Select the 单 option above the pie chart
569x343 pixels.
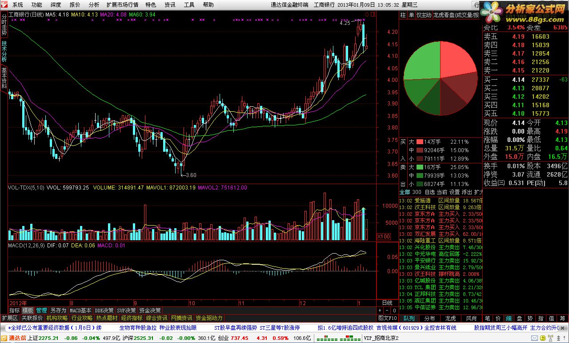(411, 15)
